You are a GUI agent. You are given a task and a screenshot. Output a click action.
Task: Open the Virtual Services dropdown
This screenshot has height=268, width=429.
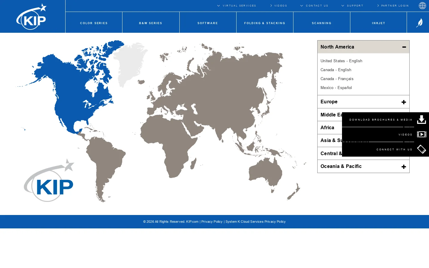point(237,6)
